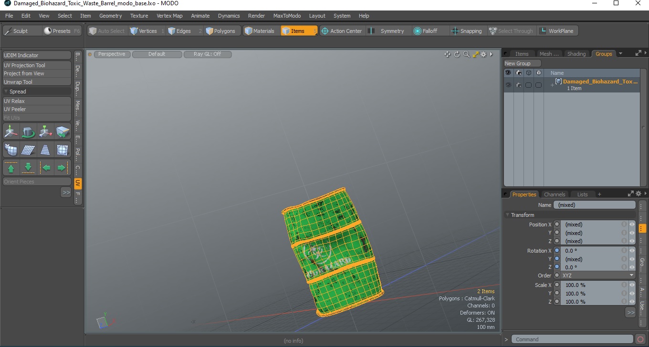
Task: Click the UV Projection Tool button
Action: click(37, 65)
